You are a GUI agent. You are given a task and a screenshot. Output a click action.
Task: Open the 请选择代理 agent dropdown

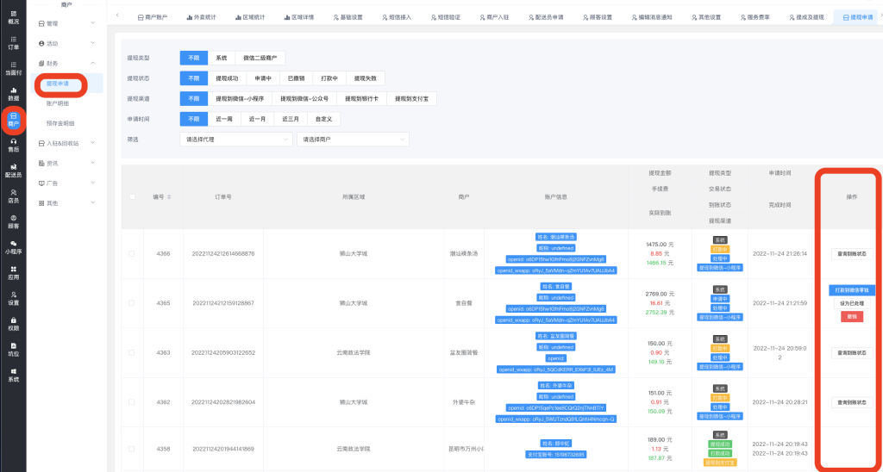[235, 139]
